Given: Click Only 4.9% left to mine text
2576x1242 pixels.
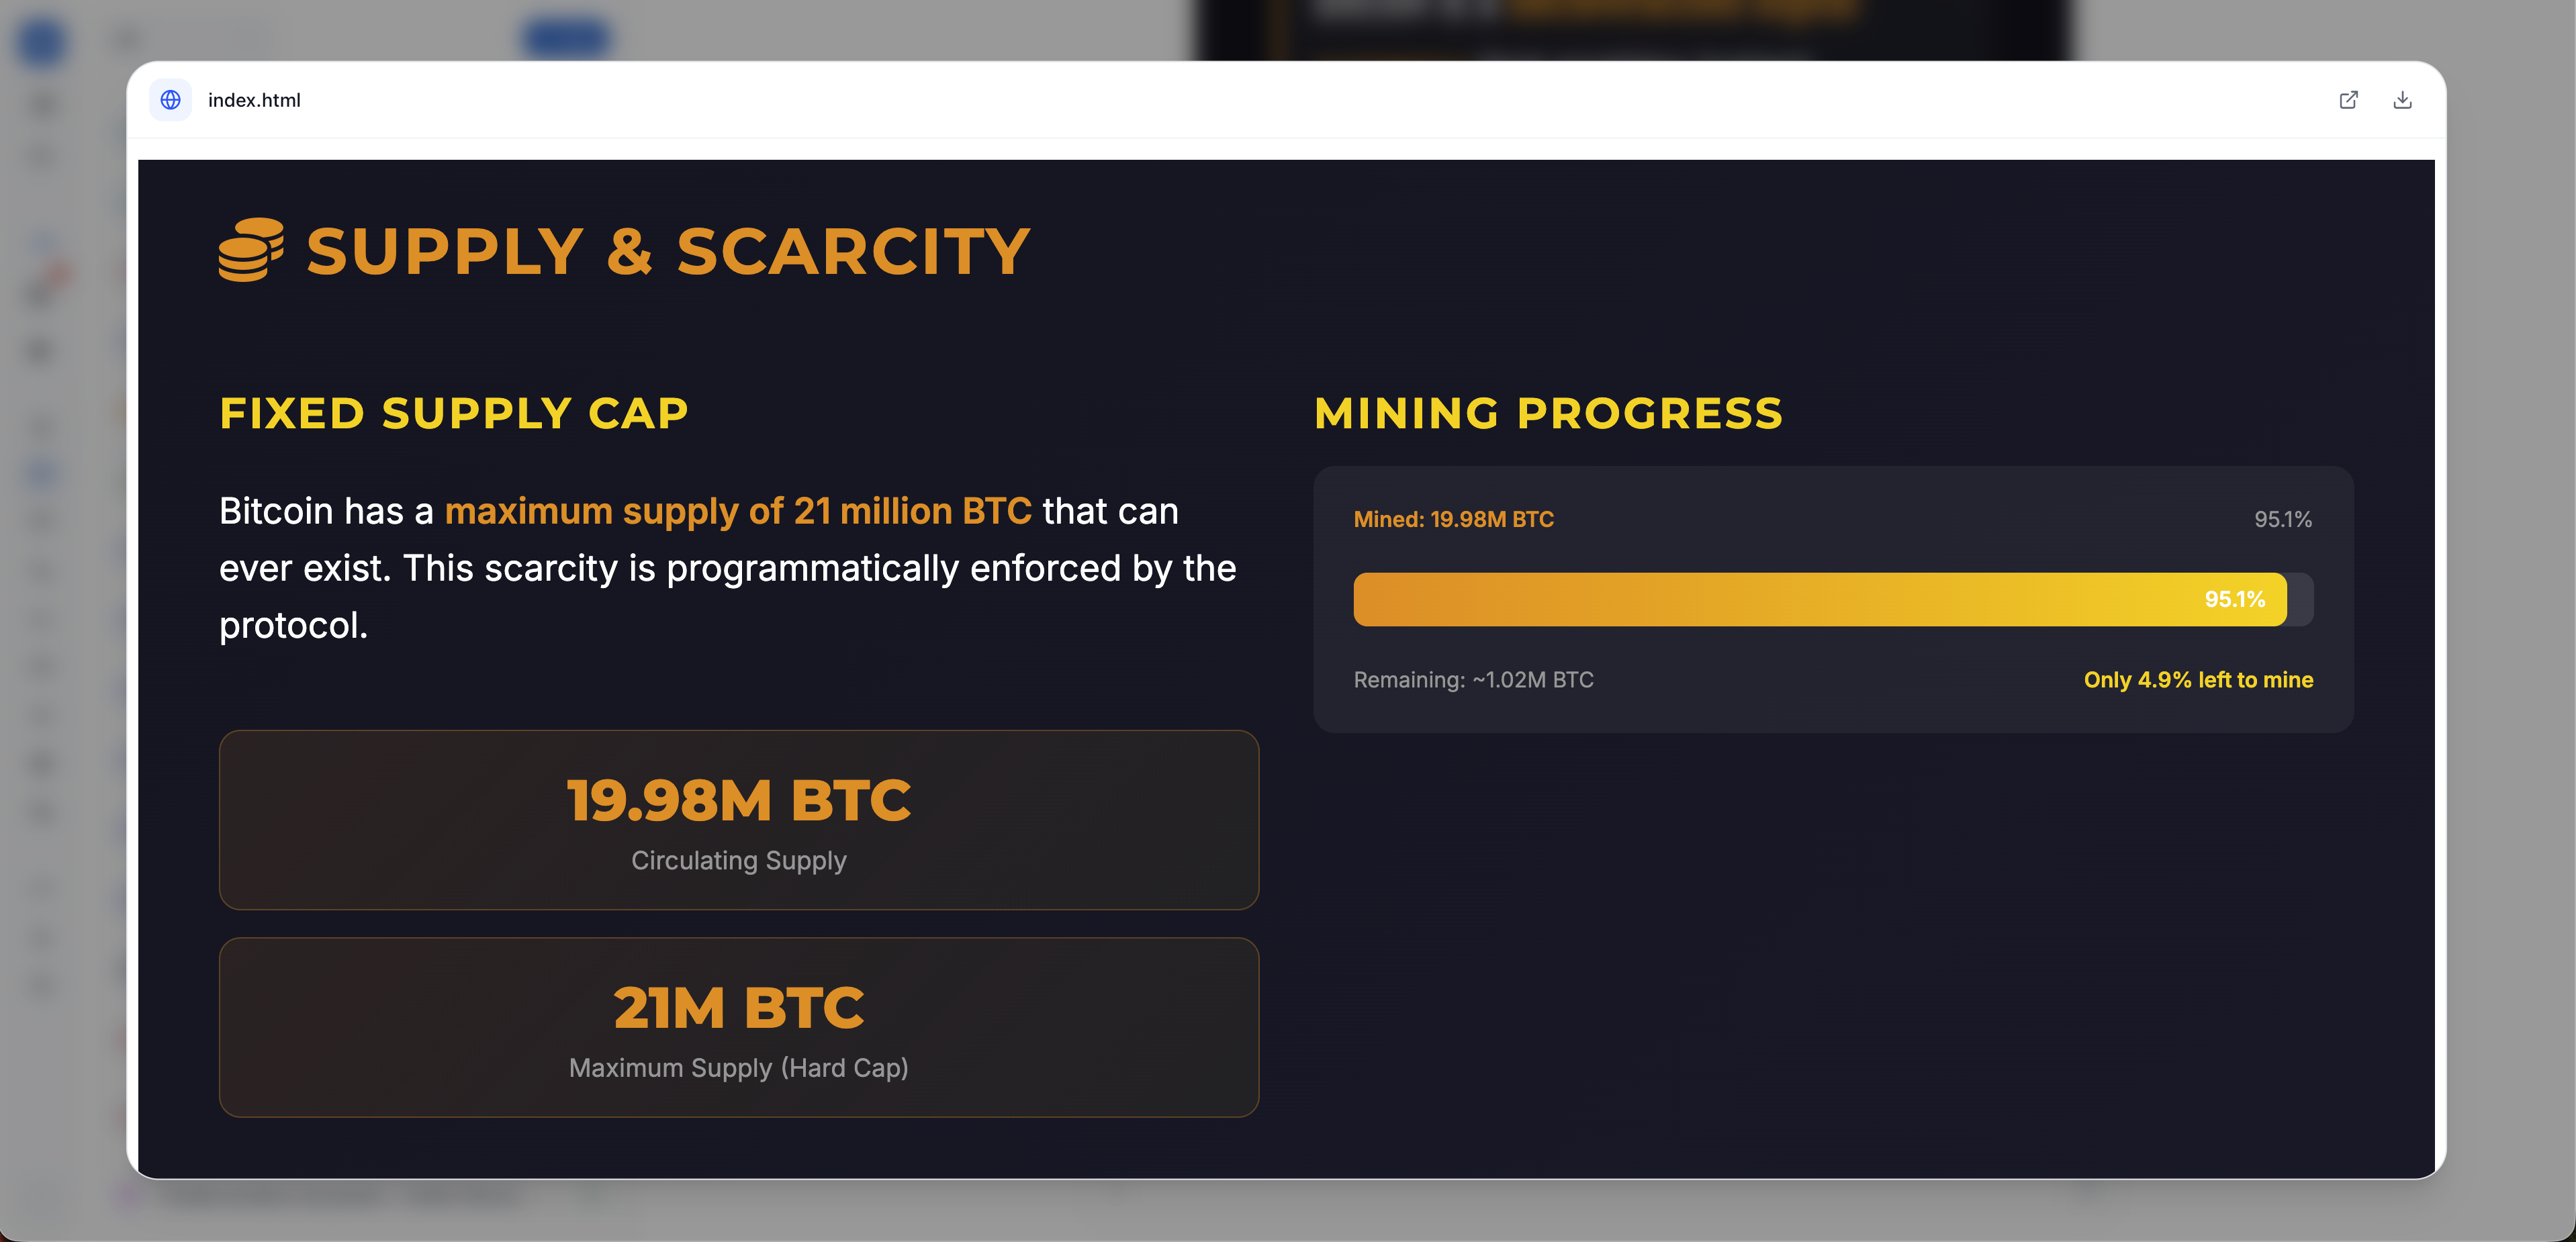Looking at the screenshot, I should pos(2198,680).
